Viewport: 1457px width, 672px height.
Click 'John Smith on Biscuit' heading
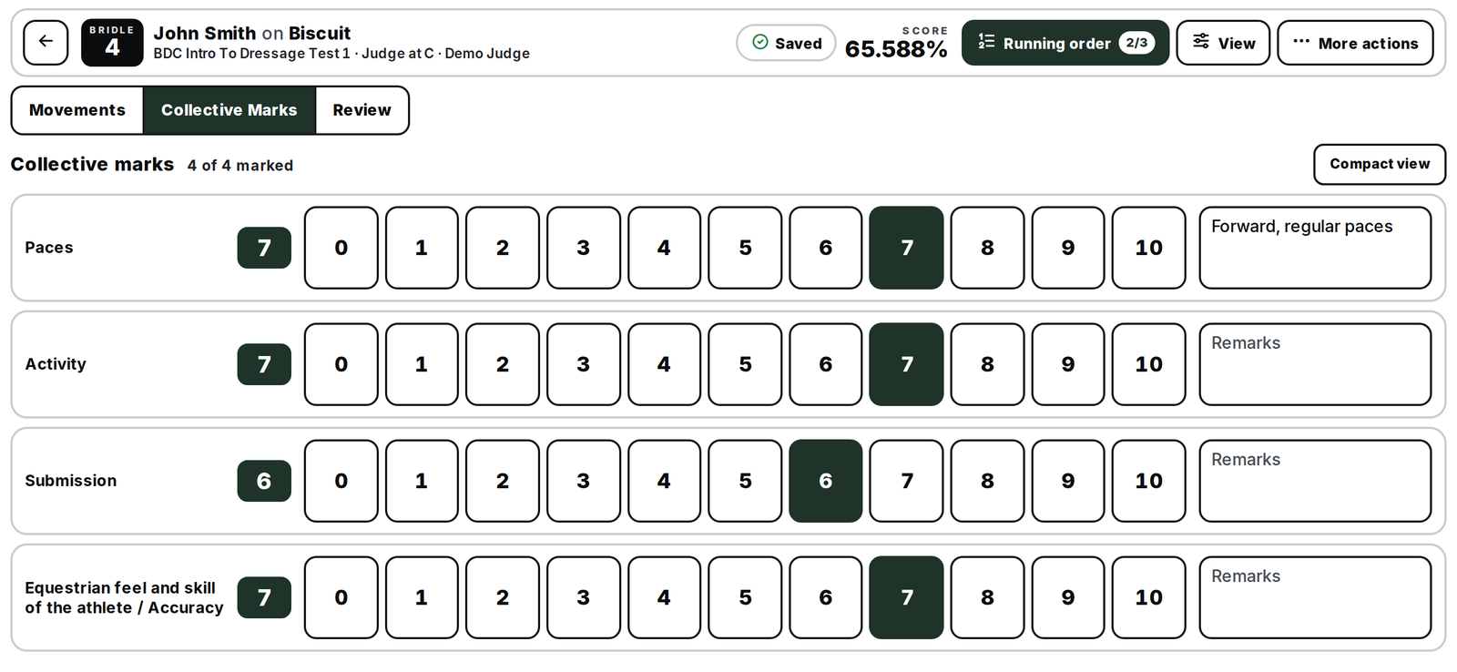click(x=252, y=33)
